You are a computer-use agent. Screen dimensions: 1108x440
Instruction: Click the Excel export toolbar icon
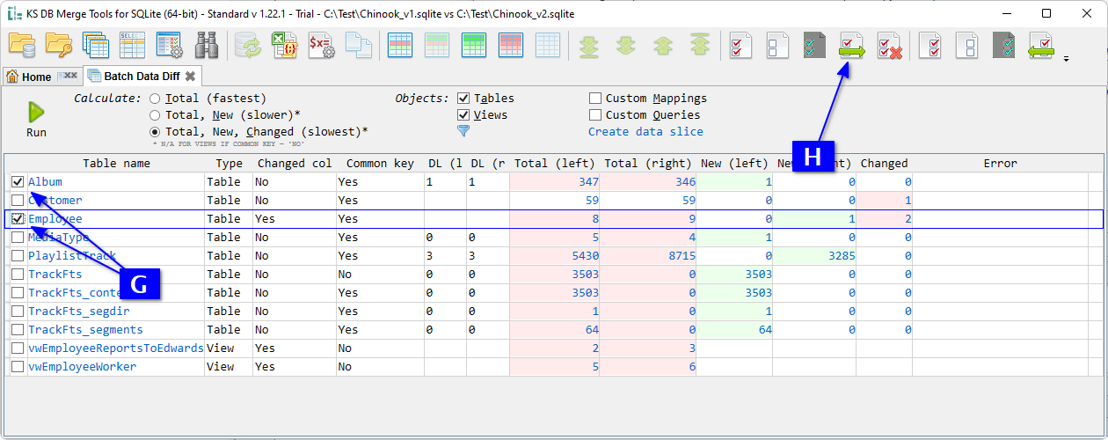point(283,45)
